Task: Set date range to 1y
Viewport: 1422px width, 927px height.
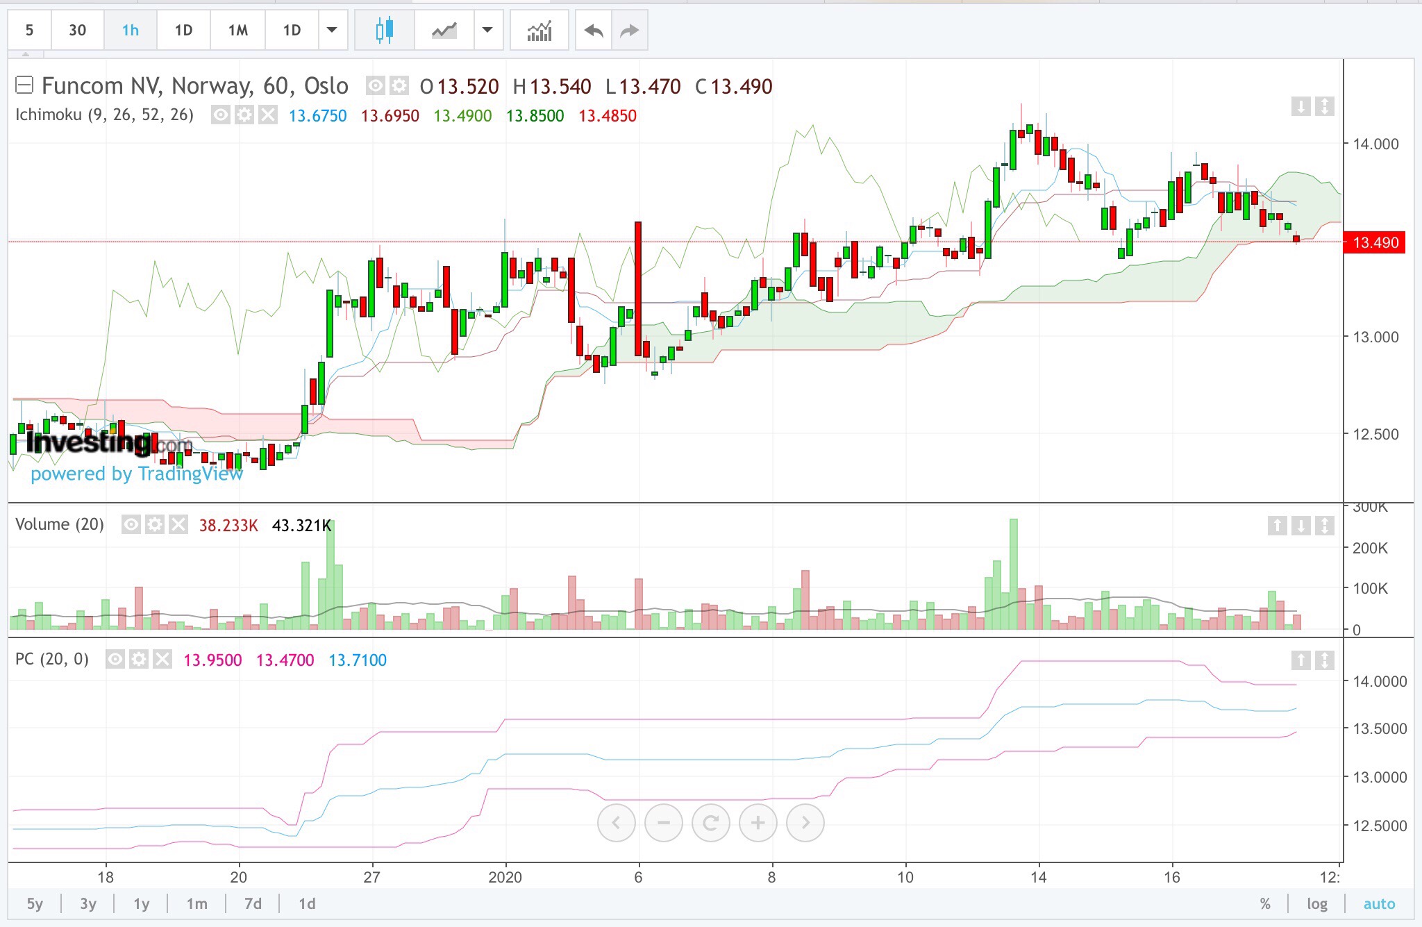Action: point(142,903)
